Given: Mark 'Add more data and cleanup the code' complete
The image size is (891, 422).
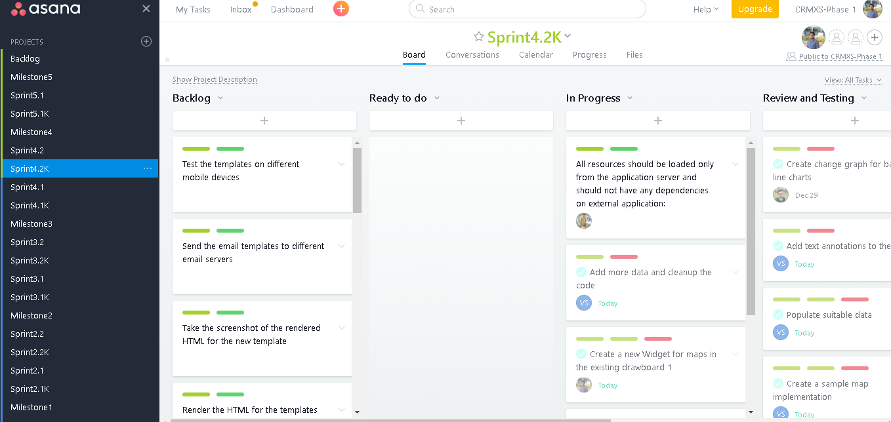Looking at the screenshot, I should click(583, 271).
